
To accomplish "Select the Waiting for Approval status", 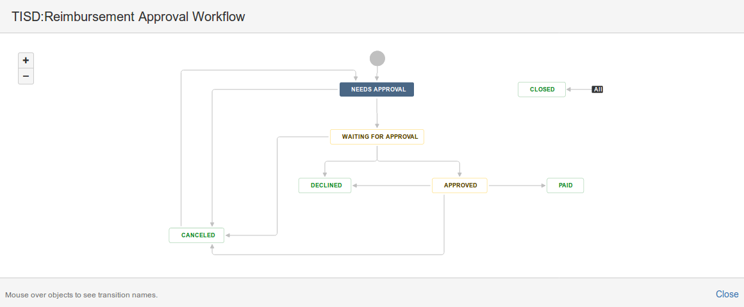I will coord(377,137).
